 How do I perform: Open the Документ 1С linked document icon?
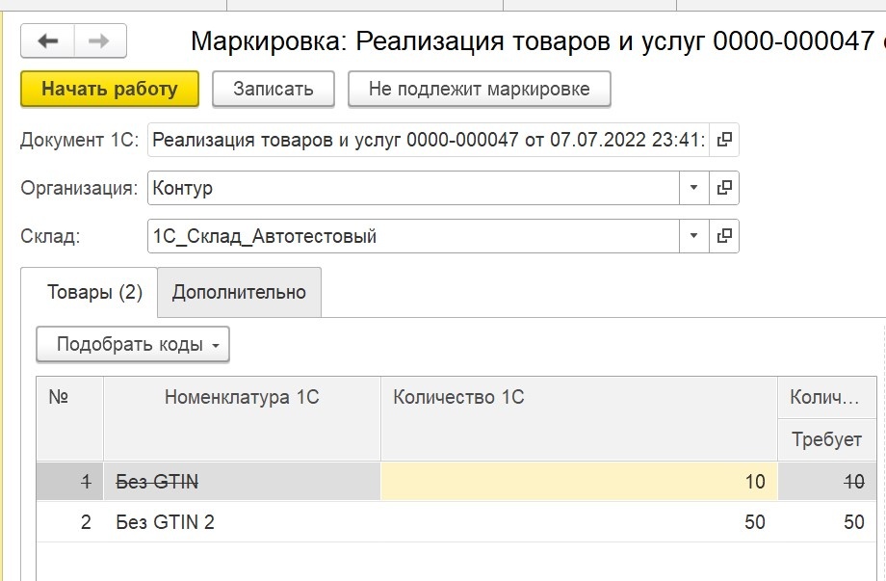(724, 140)
